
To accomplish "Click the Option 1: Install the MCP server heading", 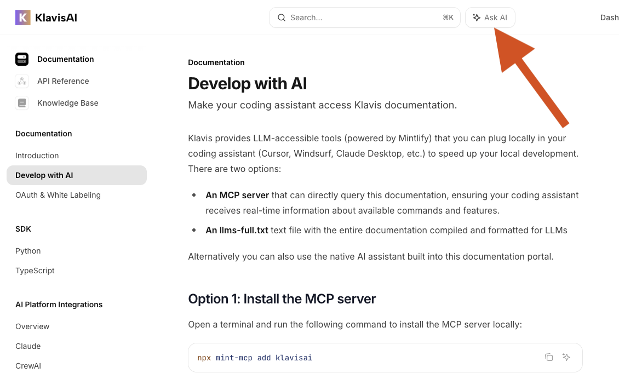I will point(282,299).
